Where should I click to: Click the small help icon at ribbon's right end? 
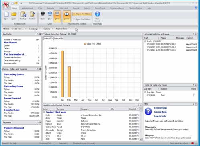(196, 8)
